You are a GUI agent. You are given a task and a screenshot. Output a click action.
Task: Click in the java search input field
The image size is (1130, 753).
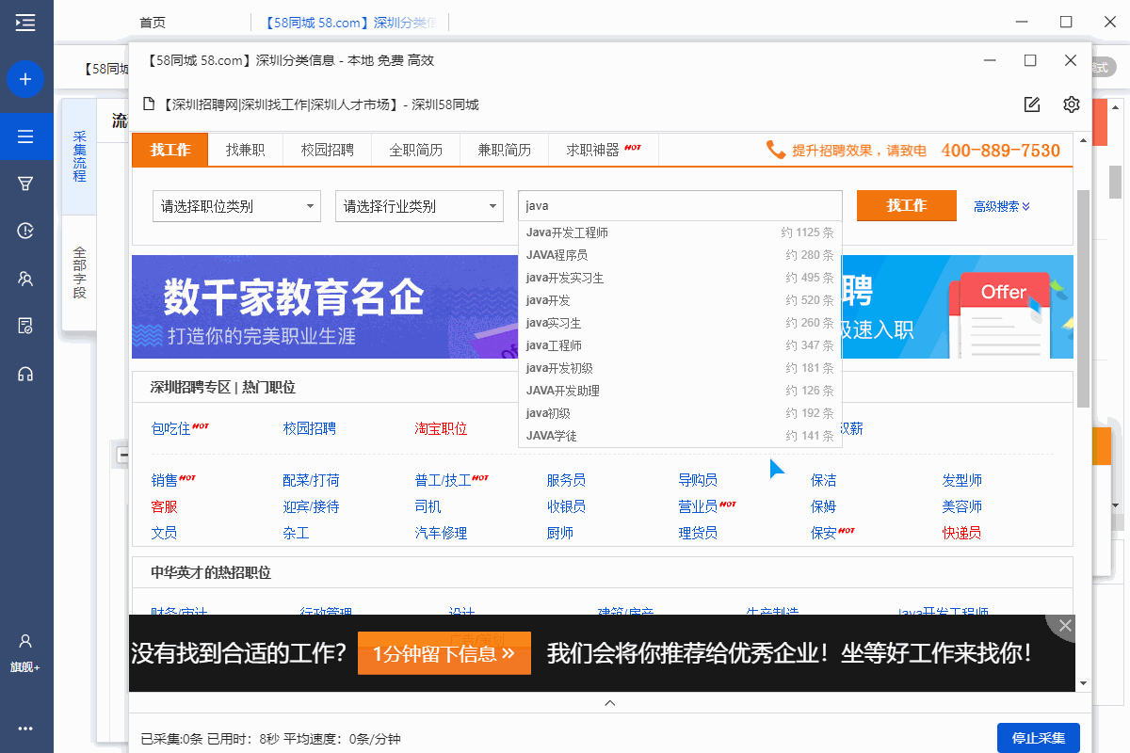pos(680,205)
